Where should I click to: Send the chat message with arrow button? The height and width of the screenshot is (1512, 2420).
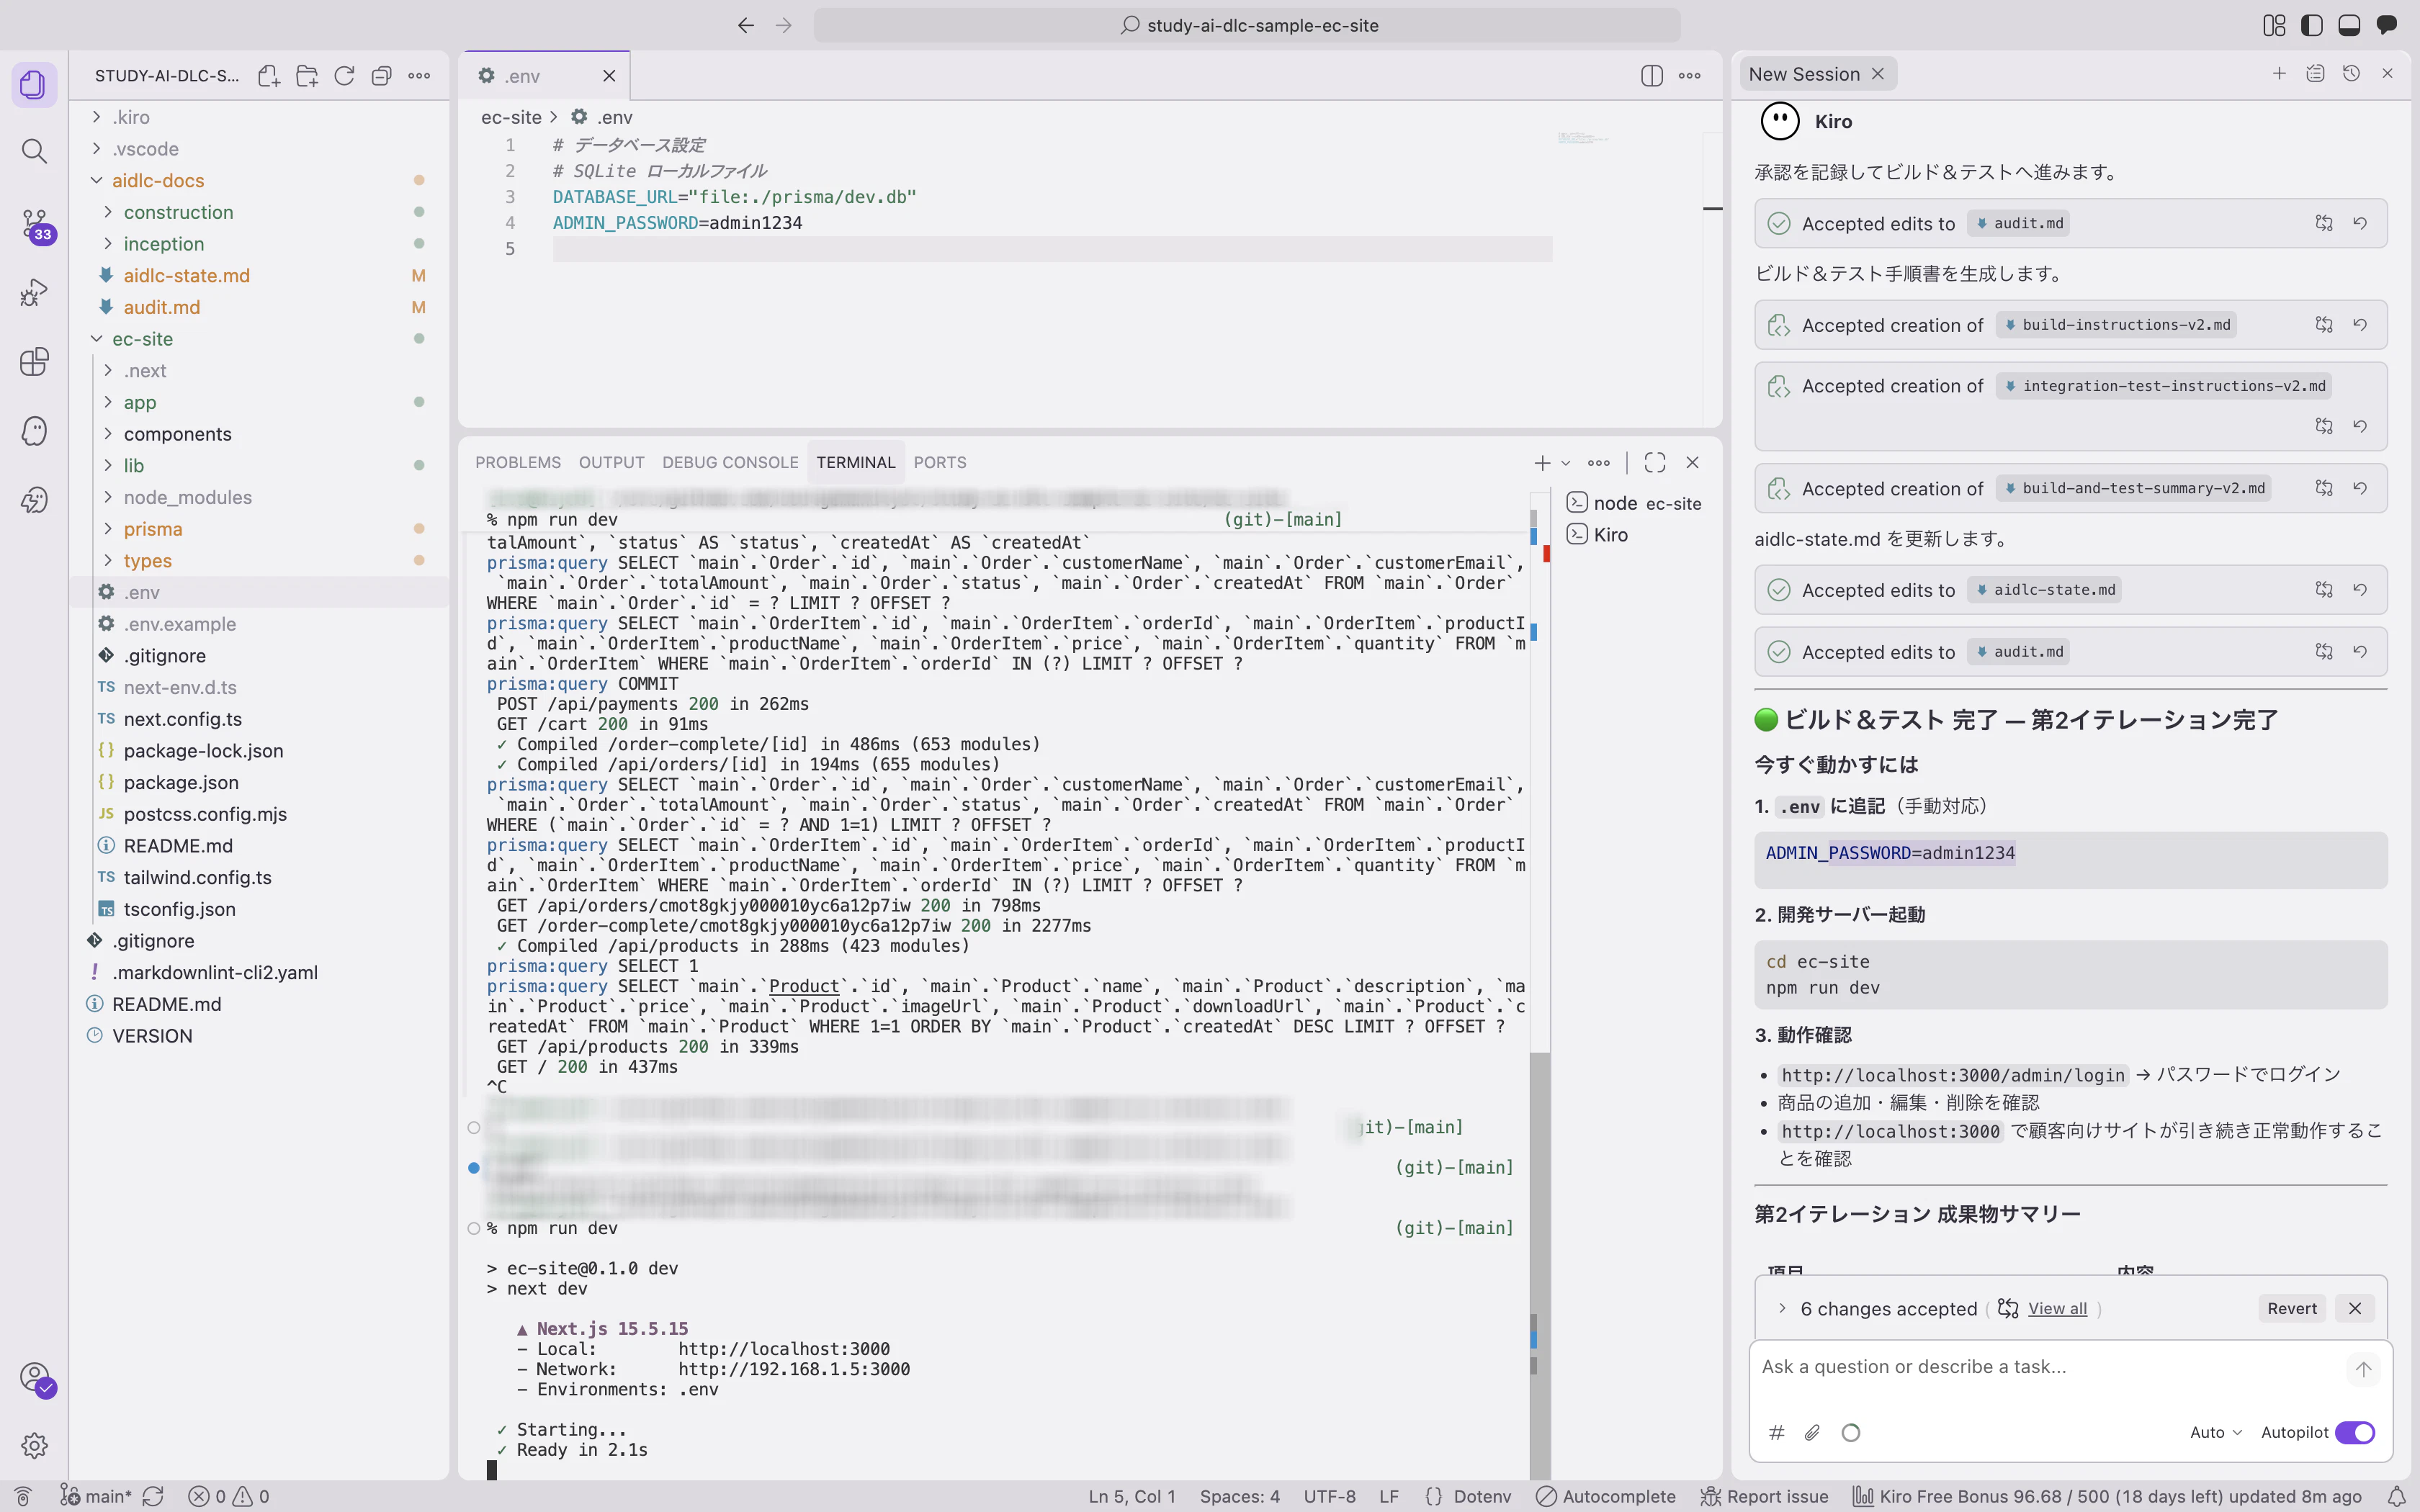2363,1369
